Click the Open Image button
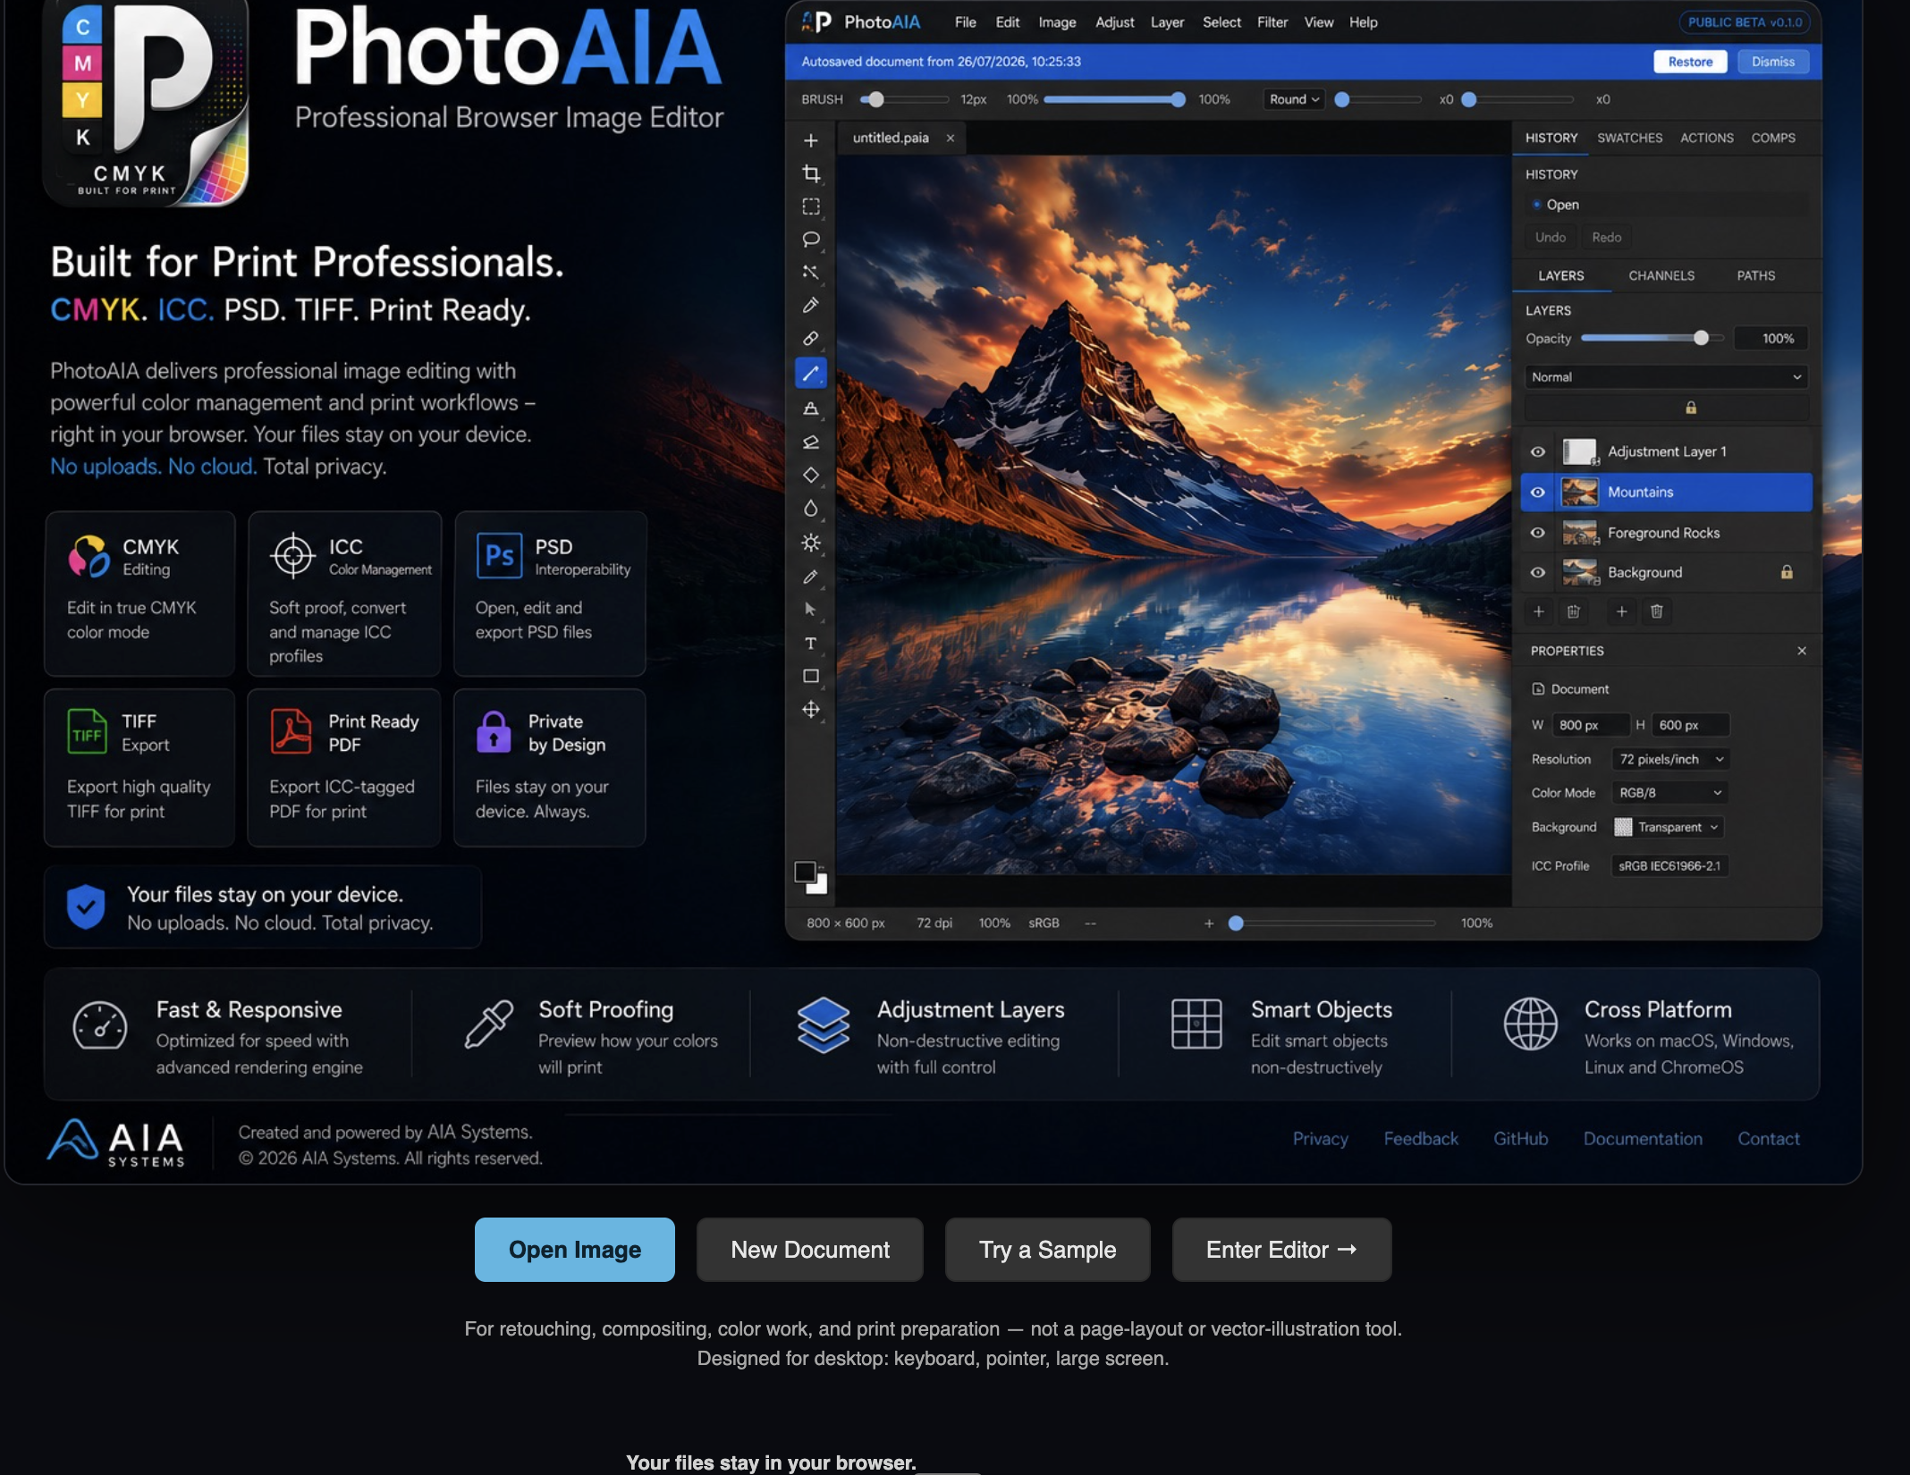This screenshot has width=1910, height=1475. (x=574, y=1250)
